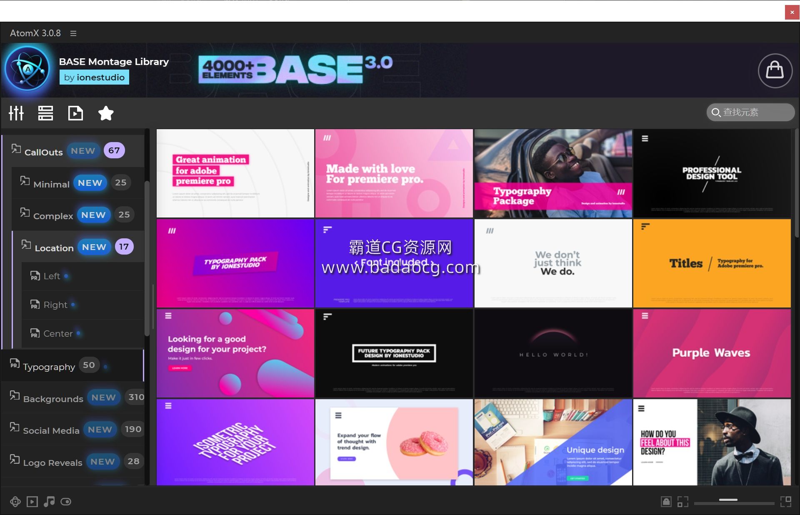Open the AtomX hamburger menu
800x515 pixels.
coord(73,33)
